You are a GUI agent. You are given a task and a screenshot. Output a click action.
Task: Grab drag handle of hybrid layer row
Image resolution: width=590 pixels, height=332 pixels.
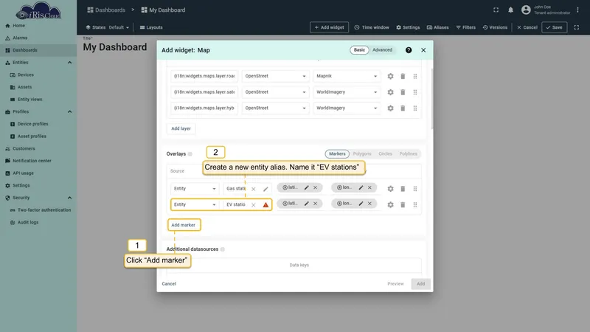click(415, 108)
